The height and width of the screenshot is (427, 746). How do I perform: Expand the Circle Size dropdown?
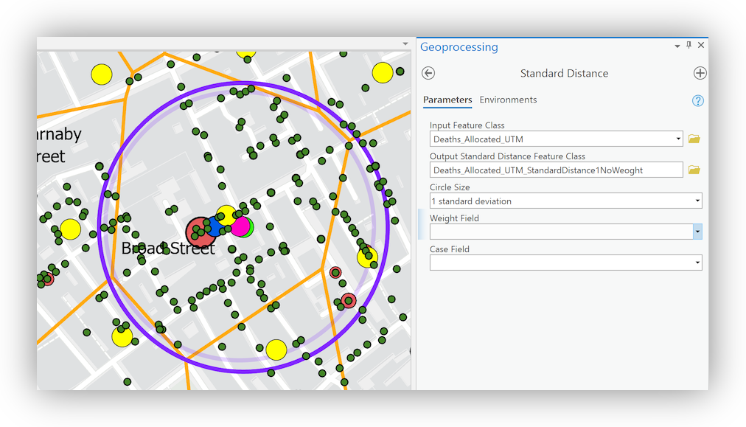pyautogui.click(x=697, y=201)
